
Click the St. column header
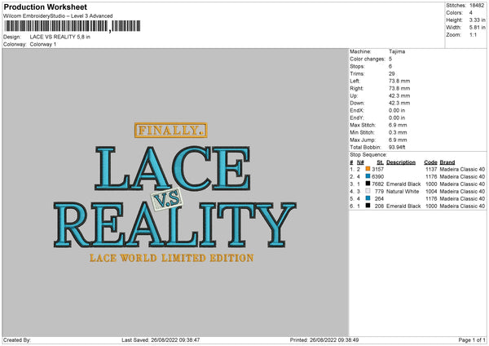coord(380,162)
